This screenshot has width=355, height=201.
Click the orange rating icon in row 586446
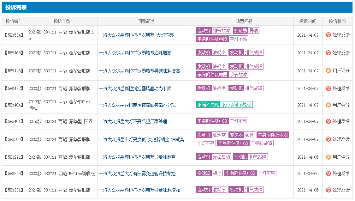coord(328,71)
